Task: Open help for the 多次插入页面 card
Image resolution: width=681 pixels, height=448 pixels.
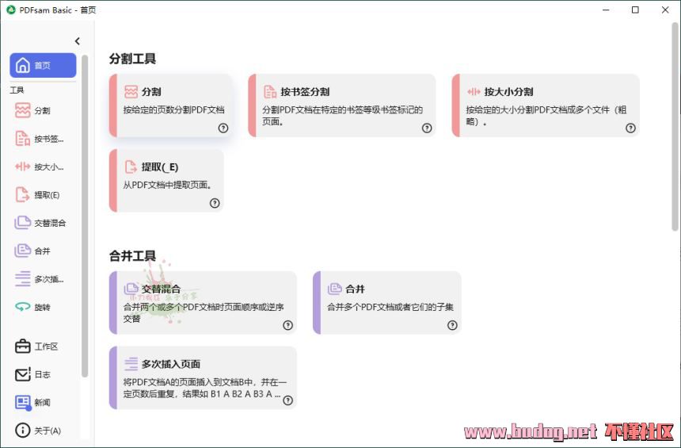Action: [288, 400]
